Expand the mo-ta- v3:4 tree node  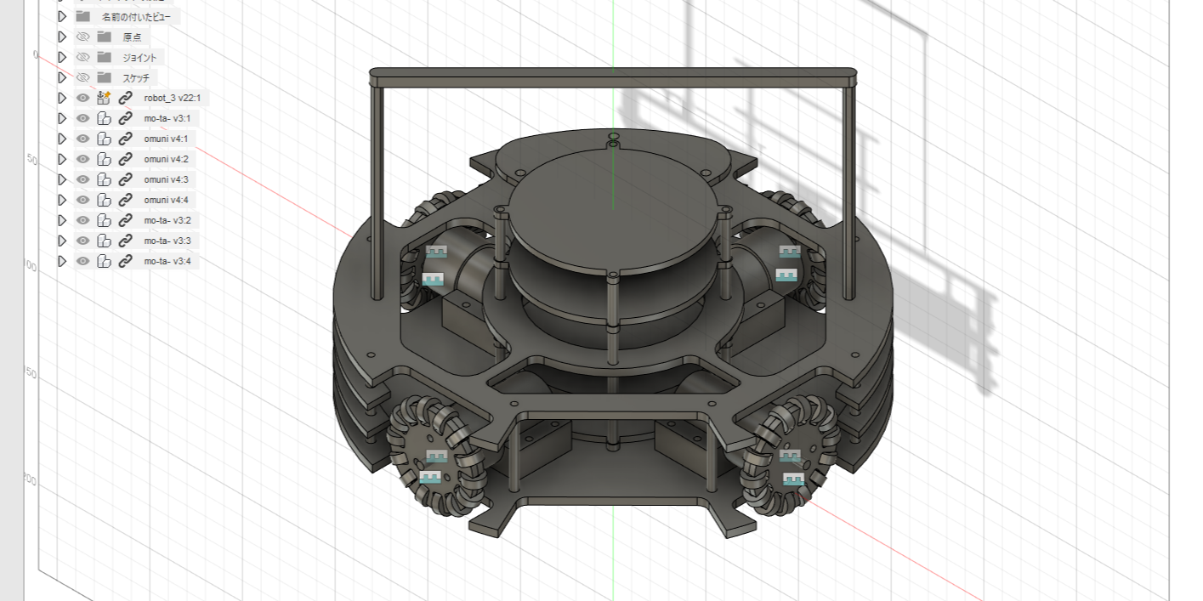(62, 261)
